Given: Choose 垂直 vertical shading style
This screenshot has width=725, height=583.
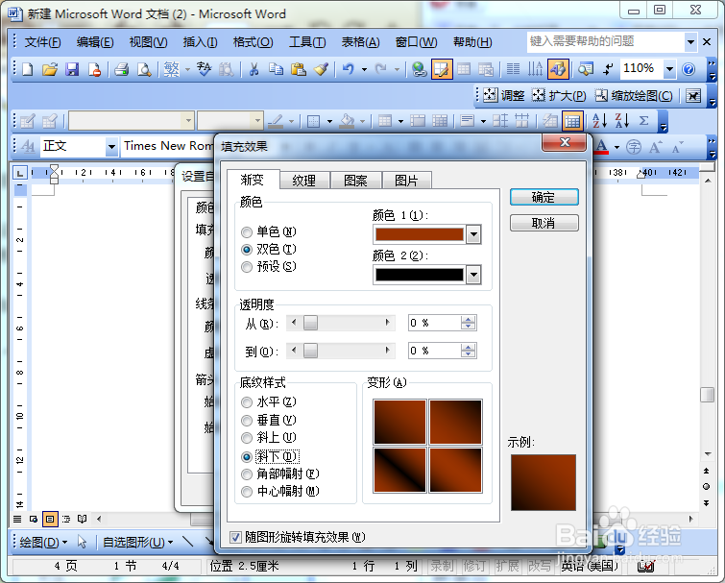Looking at the screenshot, I should (x=247, y=421).
